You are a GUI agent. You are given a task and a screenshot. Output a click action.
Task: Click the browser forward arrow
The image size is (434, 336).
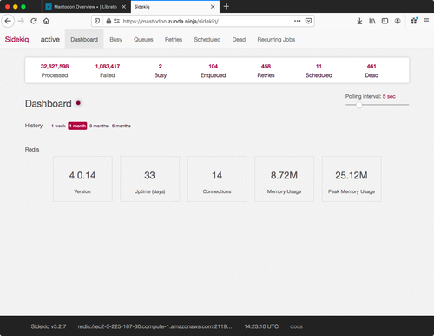coord(21,21)
